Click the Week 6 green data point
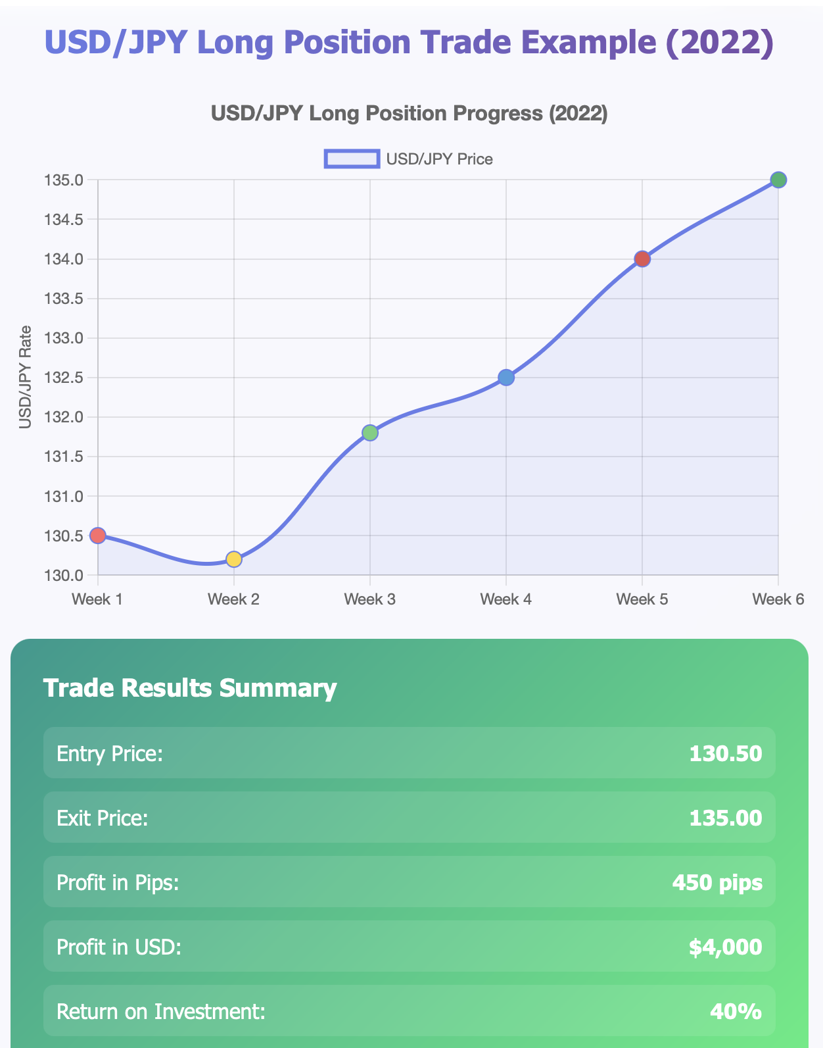 (x=778, y=180)
